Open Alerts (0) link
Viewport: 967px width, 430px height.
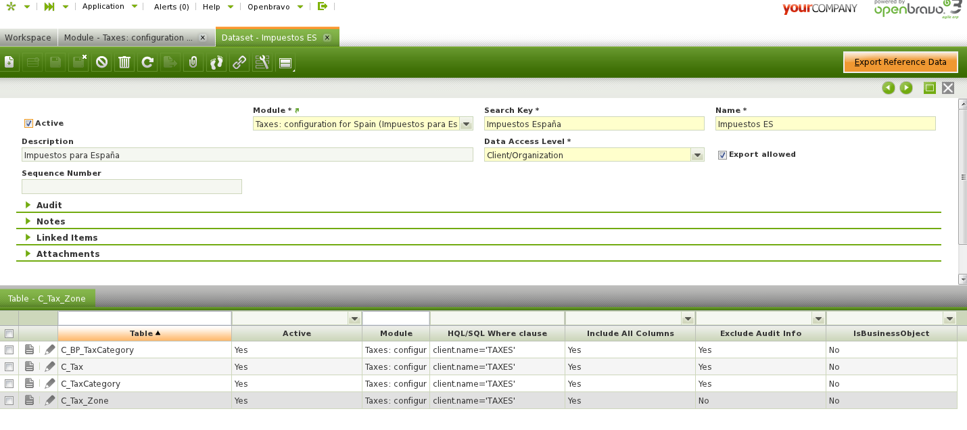172,6
